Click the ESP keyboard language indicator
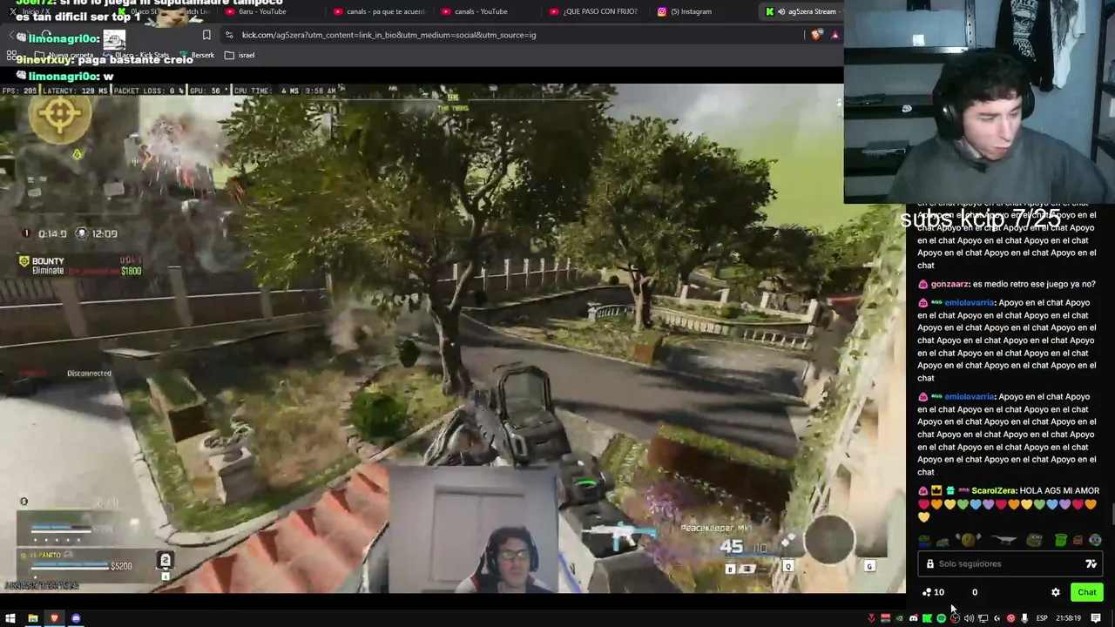This screenshot has height=627, width=1115. click(x=1041, y=618)
